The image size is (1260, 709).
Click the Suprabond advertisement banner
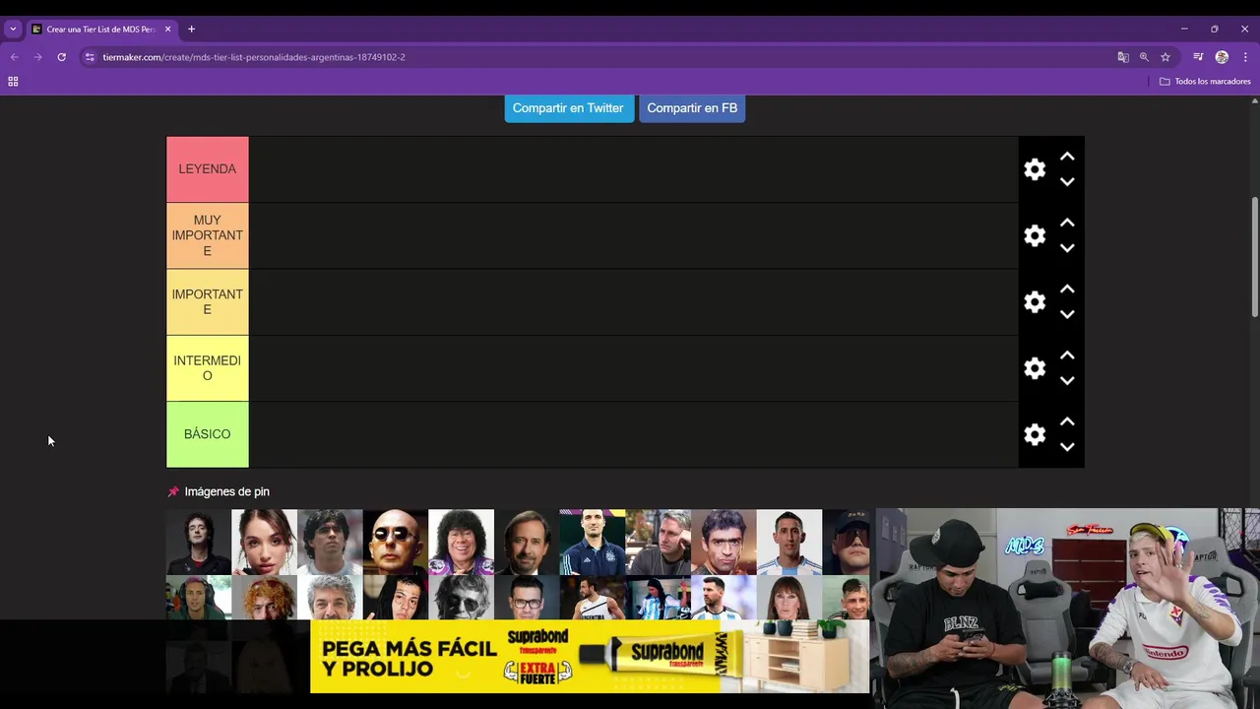590,656
